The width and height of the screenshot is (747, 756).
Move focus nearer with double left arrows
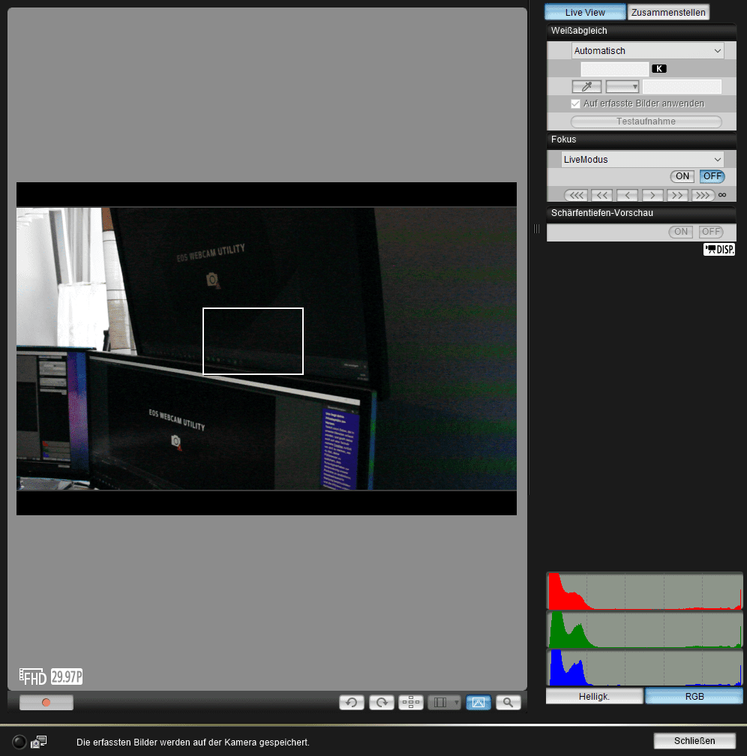click(x=601, y=195)
